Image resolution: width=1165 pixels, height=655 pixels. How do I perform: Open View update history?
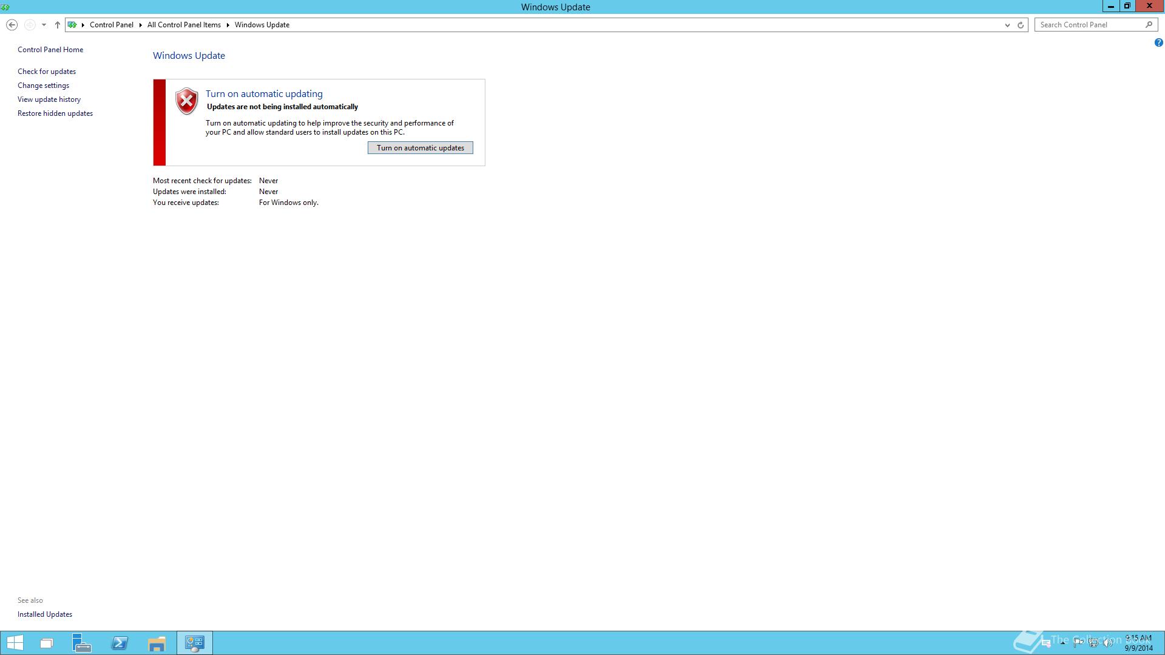point(49,99)
